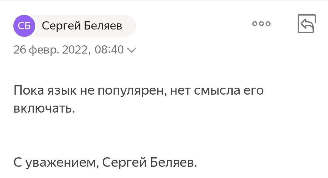Click the timestamp 08:40

[109, 49]
